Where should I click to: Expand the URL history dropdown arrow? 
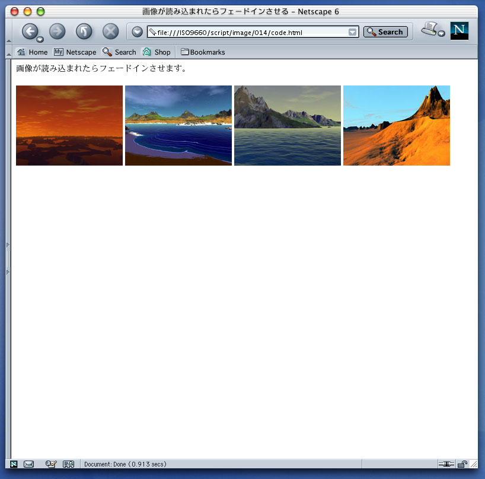click(352, 32)
